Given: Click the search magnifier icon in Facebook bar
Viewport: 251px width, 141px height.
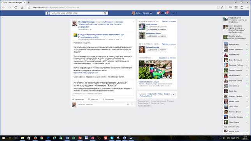Looking at the screenshot, I should tap(105, 13).
